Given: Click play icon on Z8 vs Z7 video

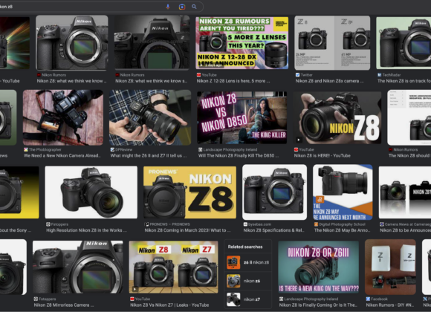Looking at the screenshot, I should click(135, 289).
